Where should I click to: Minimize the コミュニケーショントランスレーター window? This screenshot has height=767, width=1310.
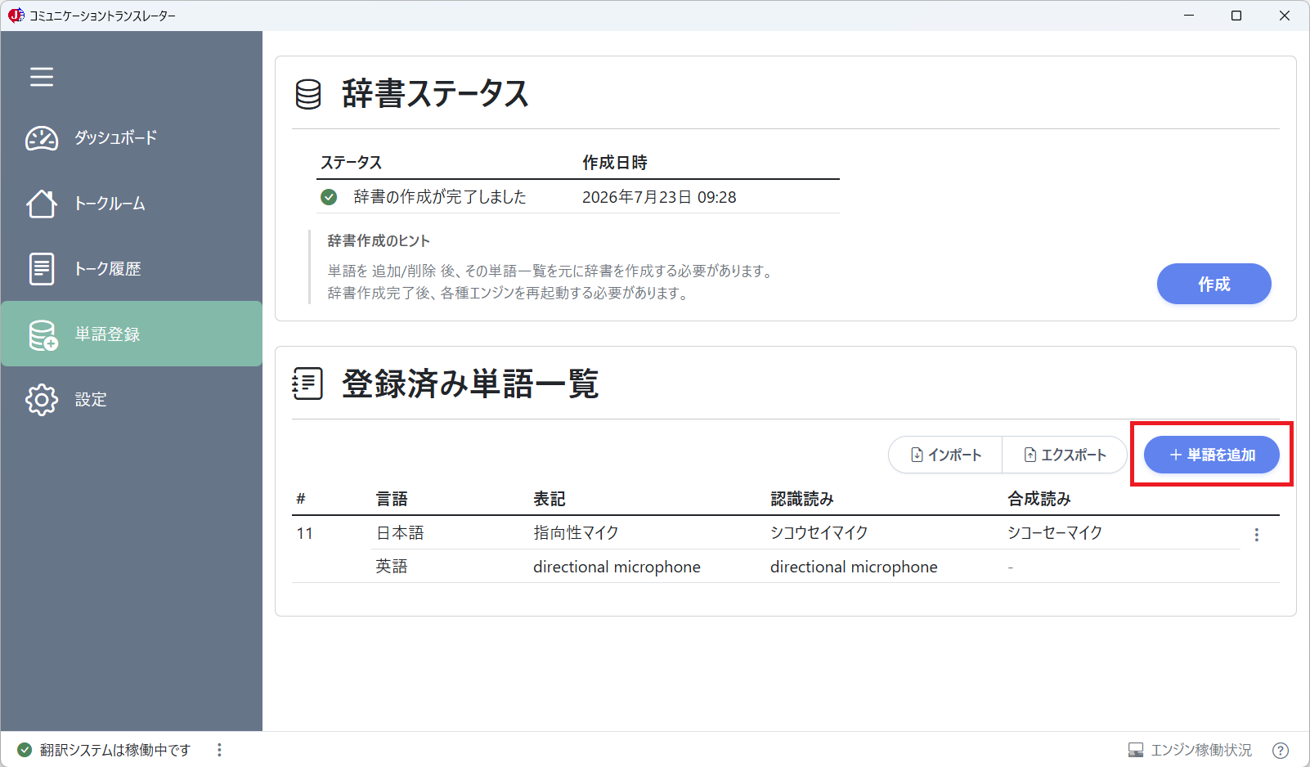(1189, 16)
